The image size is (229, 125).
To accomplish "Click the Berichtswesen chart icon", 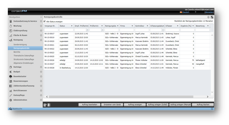I will 11,91.
